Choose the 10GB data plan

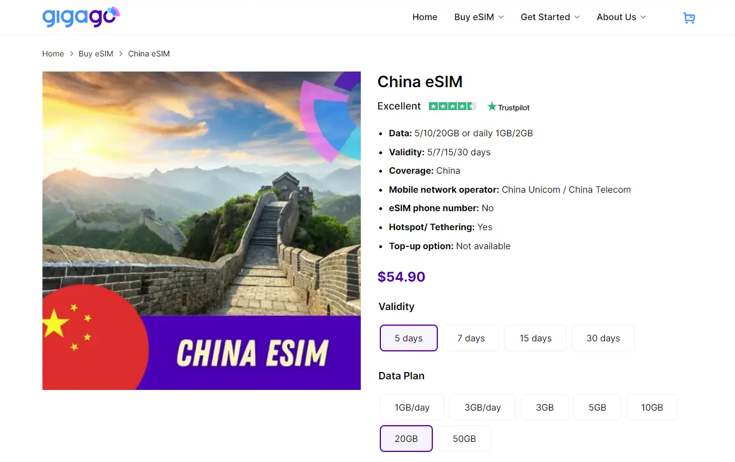652,407
